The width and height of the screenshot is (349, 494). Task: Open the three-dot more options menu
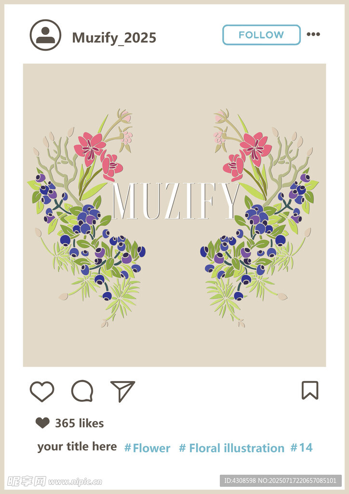pyautogui.click(x=313, y=34)
